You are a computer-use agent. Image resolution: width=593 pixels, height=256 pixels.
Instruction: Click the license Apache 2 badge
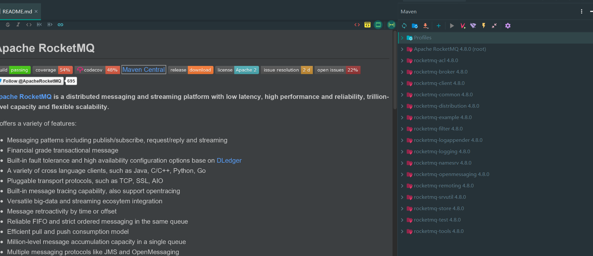(237, 70)
